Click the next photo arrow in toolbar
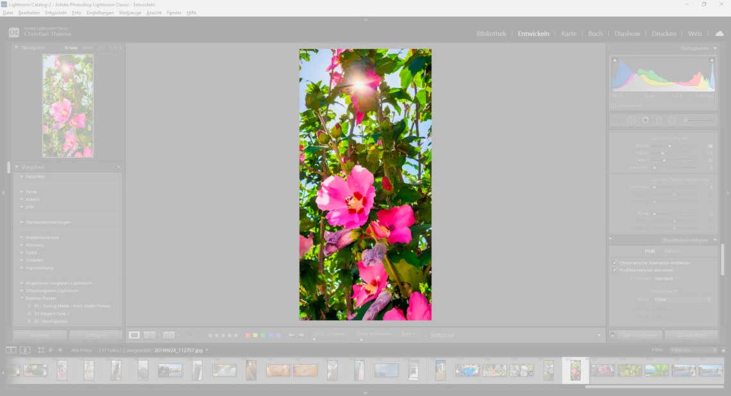Screen dimensions: 731x396 pyautogui.click(x=301, y=335)
